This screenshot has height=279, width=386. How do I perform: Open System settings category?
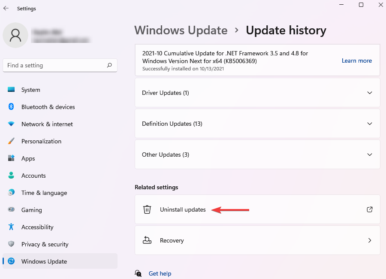[x=60, y=90]
